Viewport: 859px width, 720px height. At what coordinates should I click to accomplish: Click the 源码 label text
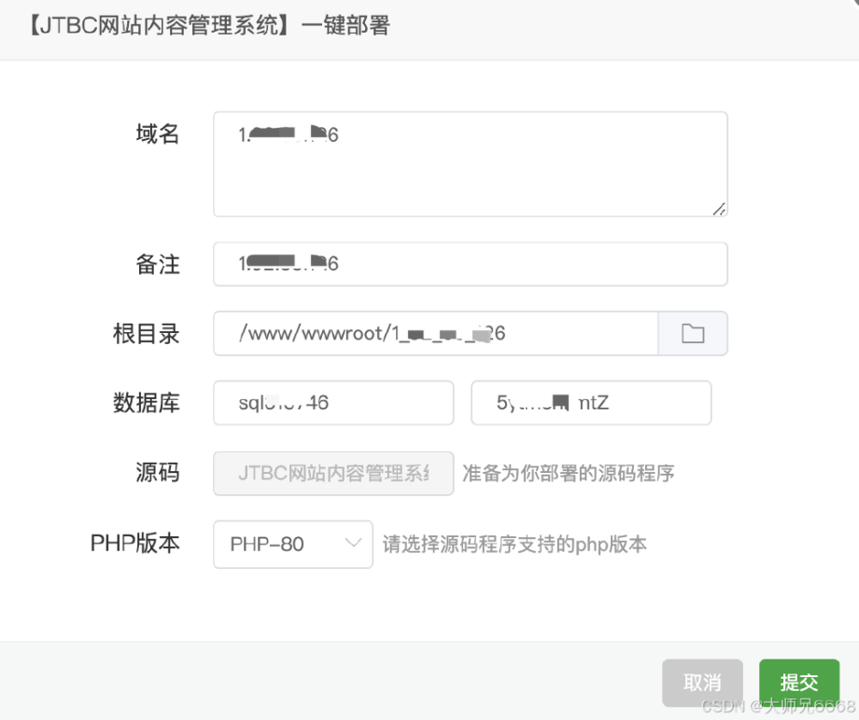pos(157,473)
